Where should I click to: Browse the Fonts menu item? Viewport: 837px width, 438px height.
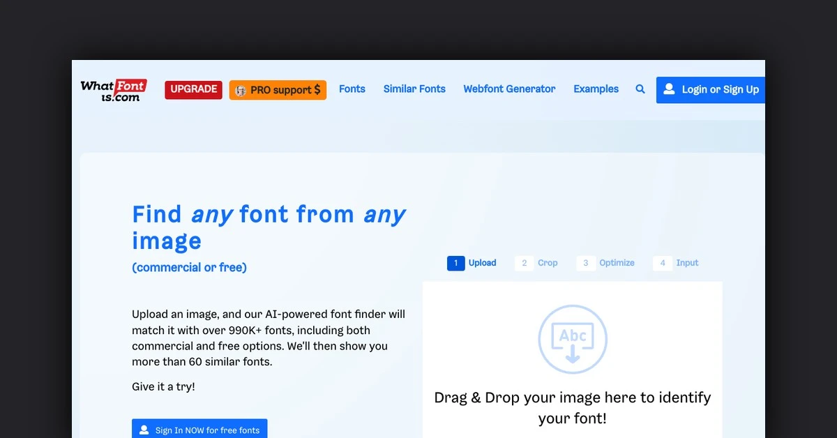[352, 89]
